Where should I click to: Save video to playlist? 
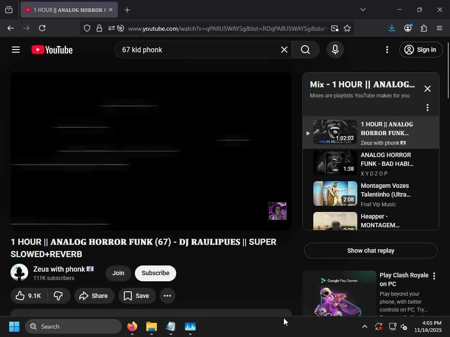point(137,296)
